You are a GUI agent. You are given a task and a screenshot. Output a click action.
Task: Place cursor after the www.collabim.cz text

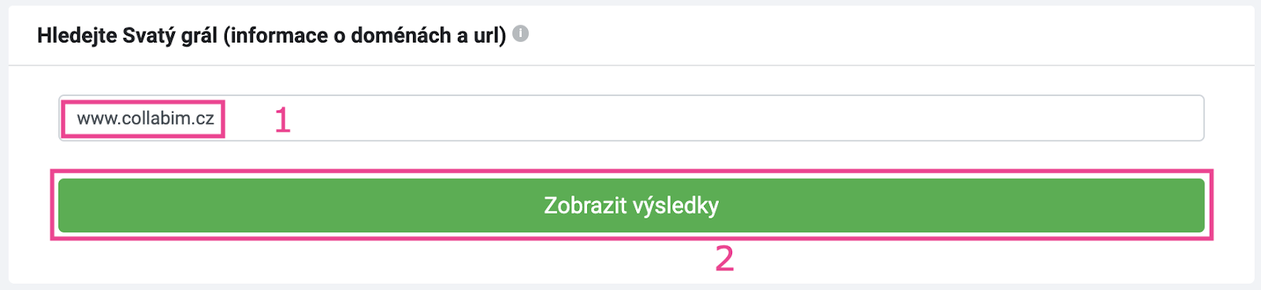(216, 118)
